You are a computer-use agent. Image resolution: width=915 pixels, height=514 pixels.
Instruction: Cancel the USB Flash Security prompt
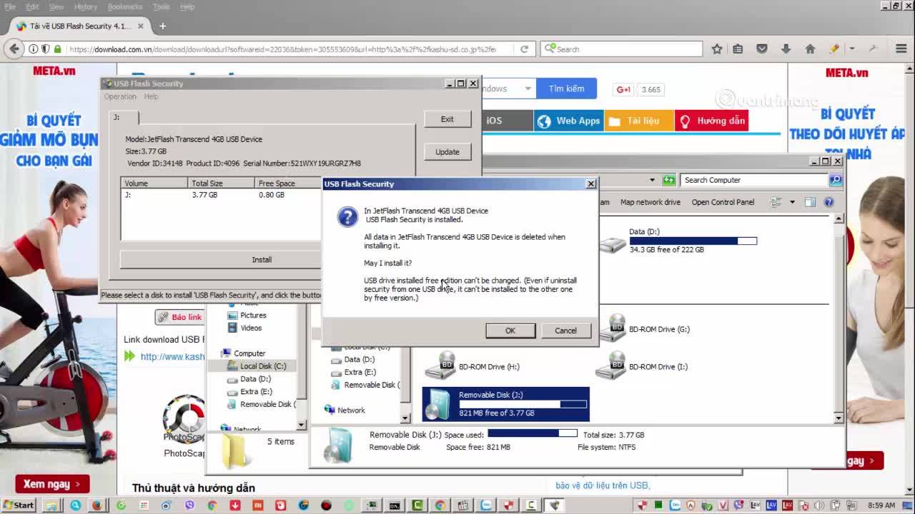click(x=565, y=331)
